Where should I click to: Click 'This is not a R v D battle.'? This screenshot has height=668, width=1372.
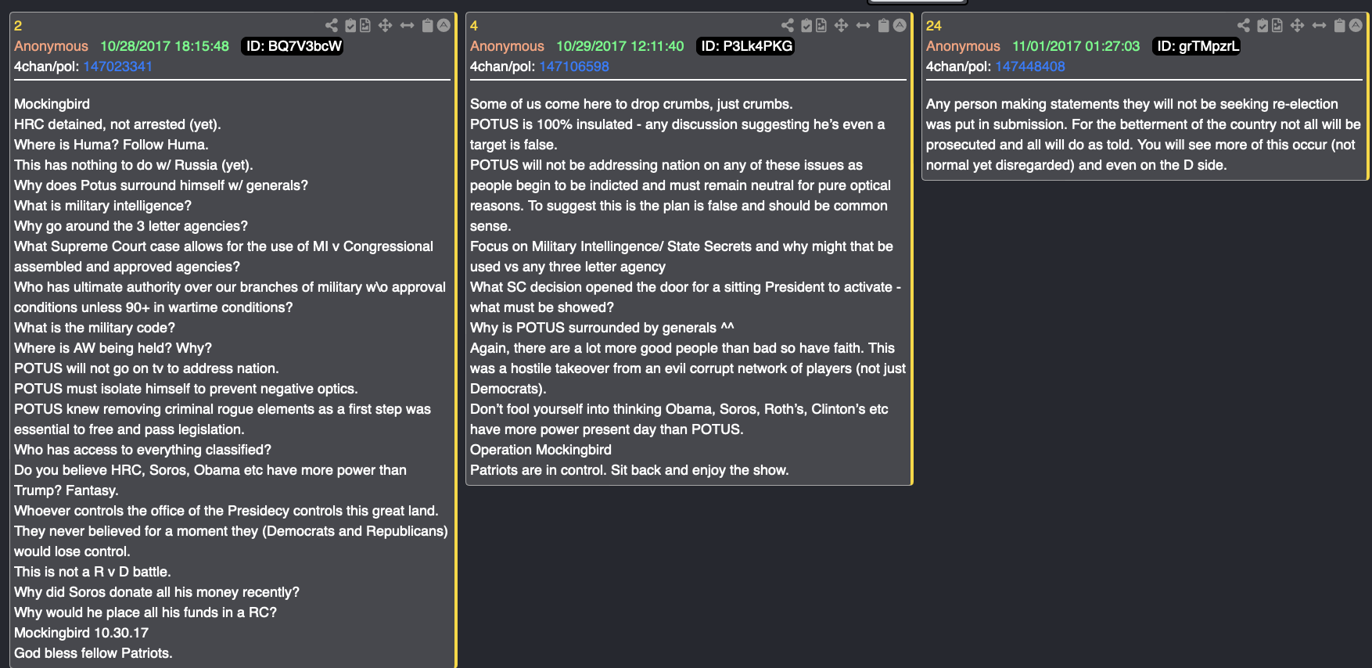[x=92, y=572]
